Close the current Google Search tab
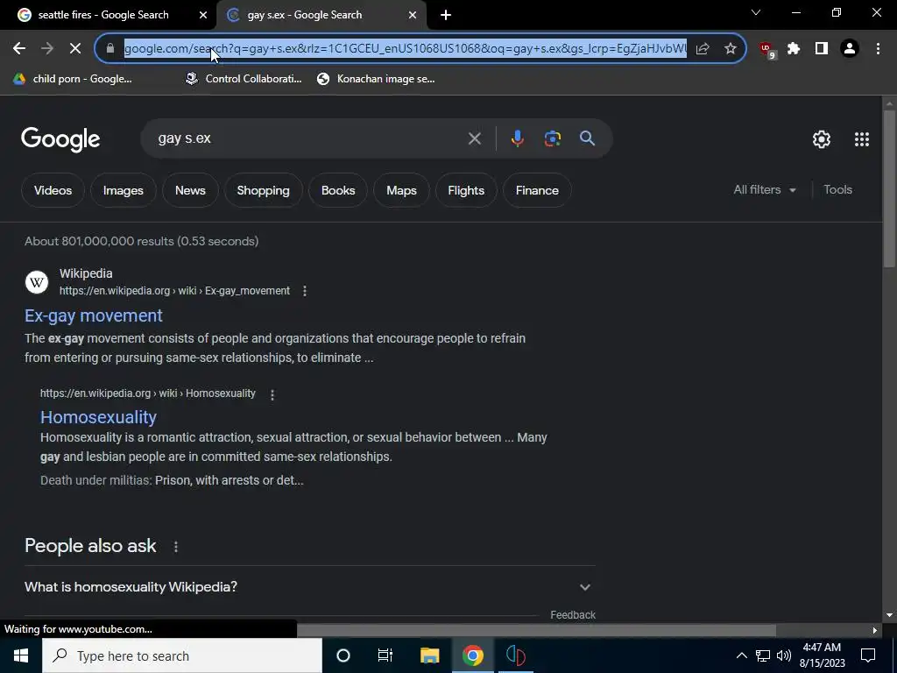Viewport: 897px width, 673px height. [x=413, y=16]
